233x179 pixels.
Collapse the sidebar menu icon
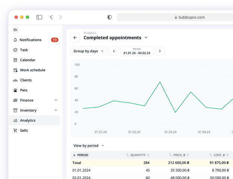15,30
